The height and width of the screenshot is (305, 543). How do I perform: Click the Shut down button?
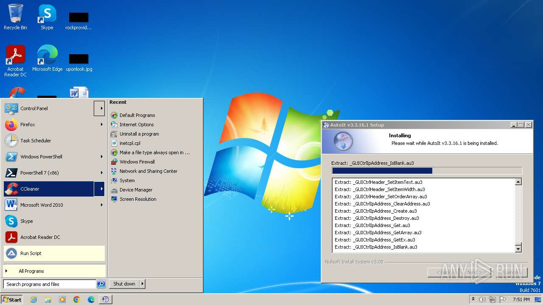tap(124, 284)
